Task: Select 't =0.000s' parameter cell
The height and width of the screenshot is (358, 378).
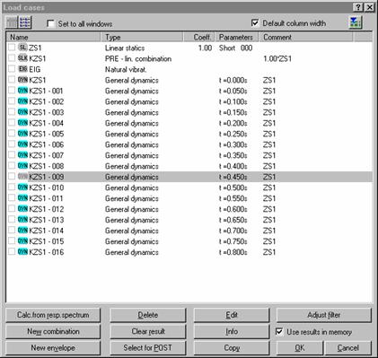Action: point(233,80)
